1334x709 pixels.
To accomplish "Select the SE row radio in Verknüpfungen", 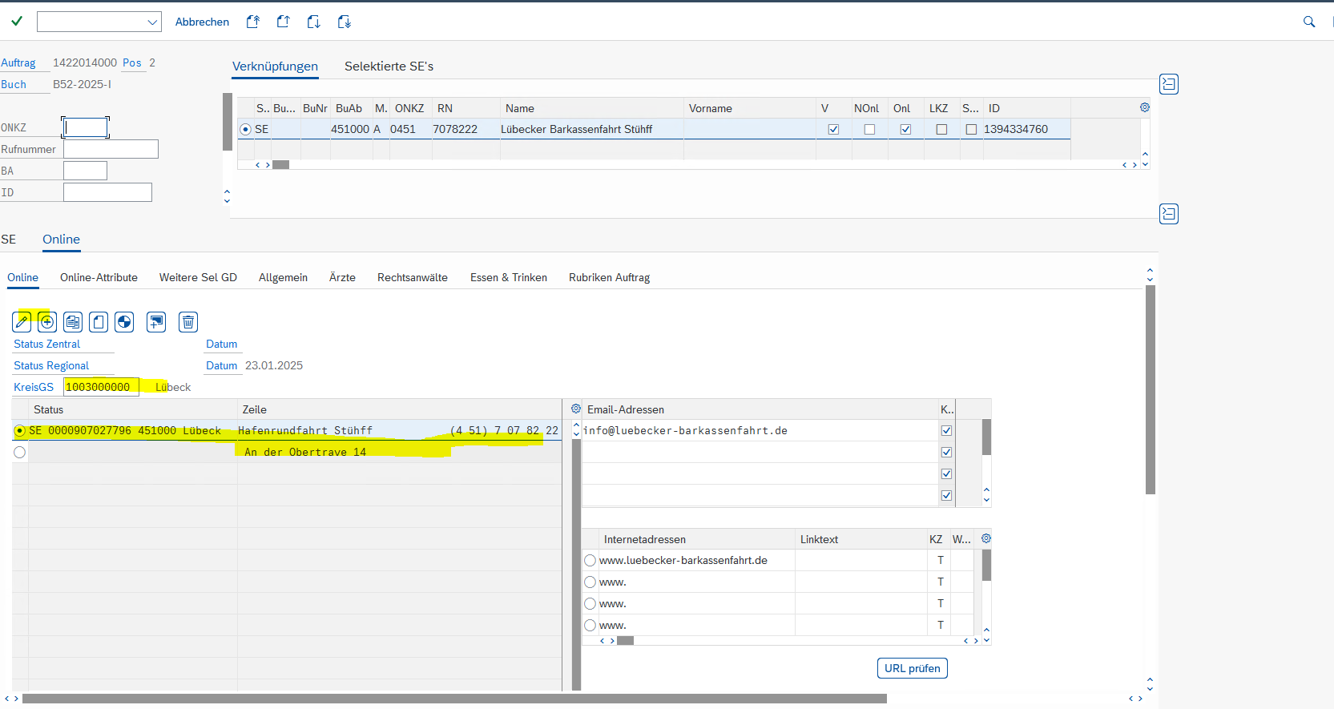I will [x=246, y=129].
